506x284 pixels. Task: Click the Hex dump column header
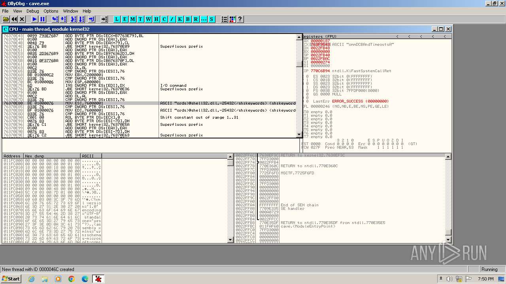(x=52, y=156)
